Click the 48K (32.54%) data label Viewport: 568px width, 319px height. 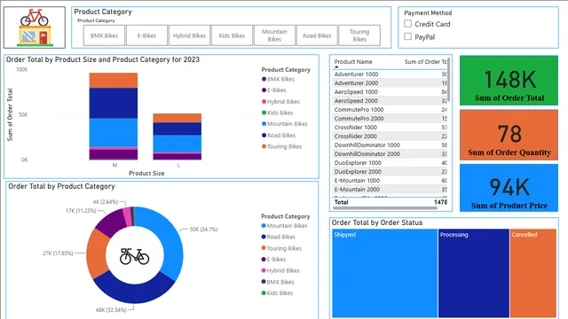tap(111, 310)
